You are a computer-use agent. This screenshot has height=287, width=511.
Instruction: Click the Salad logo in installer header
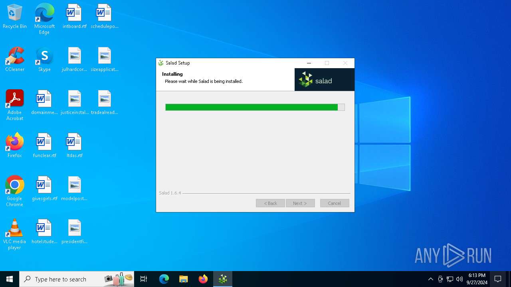point(324,80)
